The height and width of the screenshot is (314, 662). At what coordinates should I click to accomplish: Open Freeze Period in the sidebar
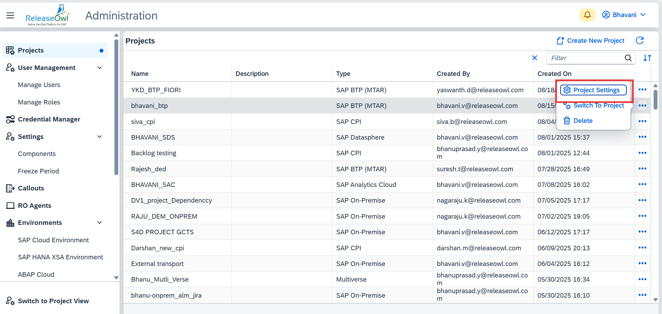coord(38,171)
